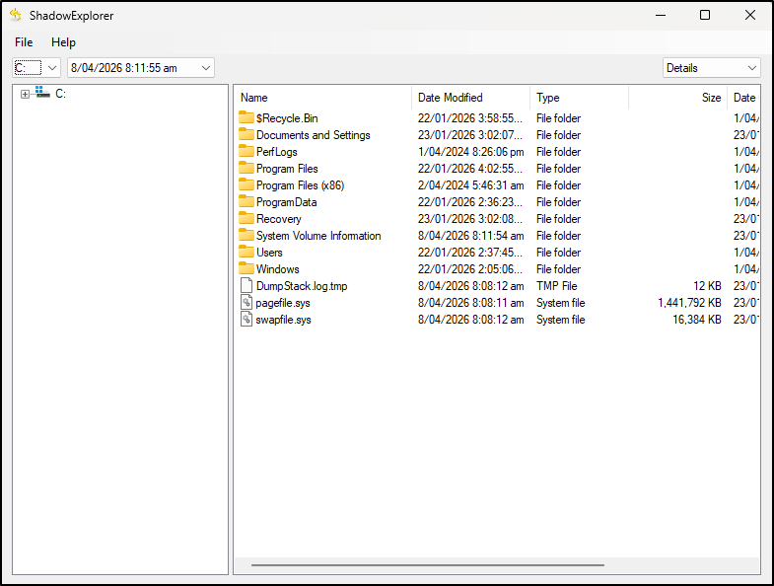
Task: Select the DumpStack.log.tmp file name
Action: [302, 286]
